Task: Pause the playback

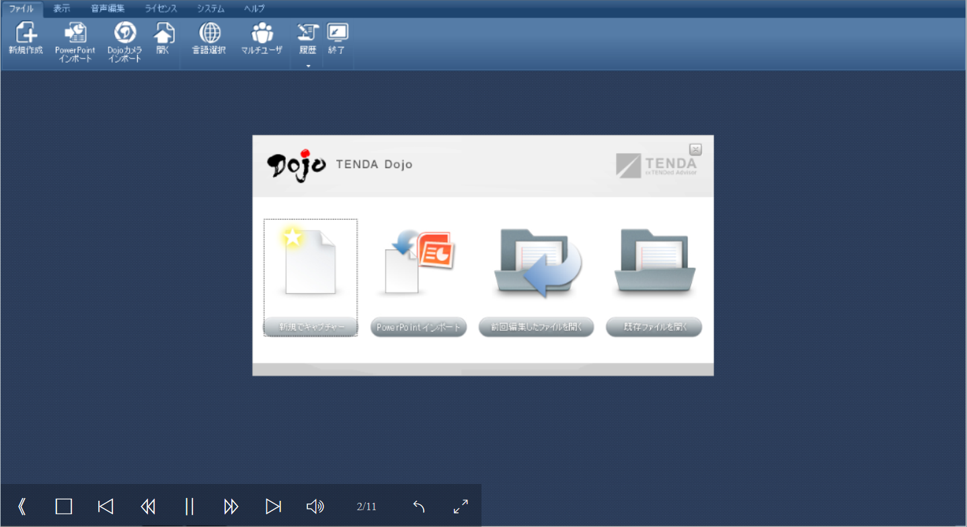Action: point(190,506)
